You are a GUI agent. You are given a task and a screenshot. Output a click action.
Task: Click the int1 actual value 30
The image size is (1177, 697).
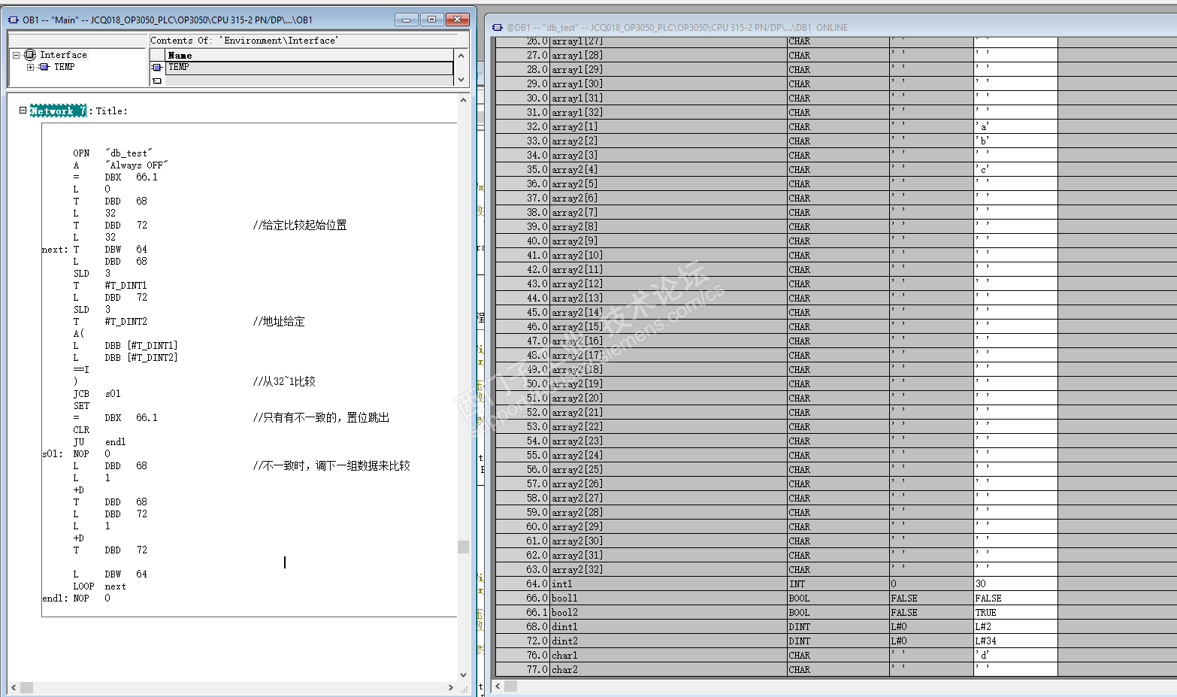1015,584
